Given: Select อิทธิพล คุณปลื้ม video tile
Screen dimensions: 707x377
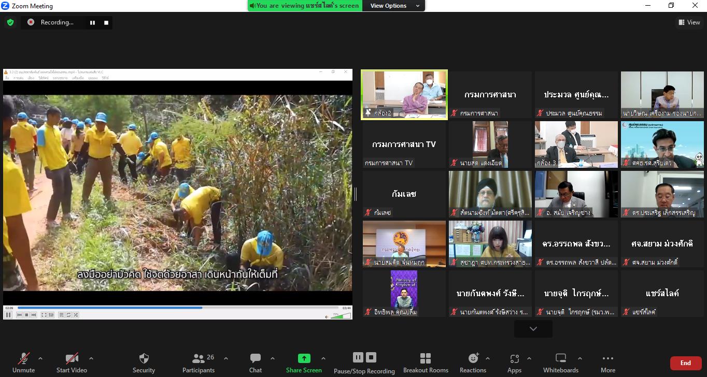Looking at the screenshot, I should coord(404,294).
